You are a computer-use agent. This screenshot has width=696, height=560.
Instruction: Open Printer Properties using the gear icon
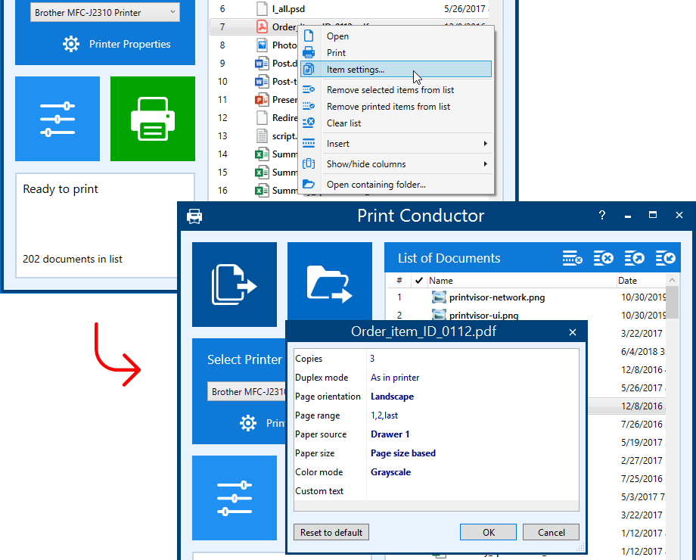(x=71, y=44)
